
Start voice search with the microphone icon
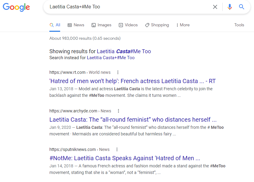pos(230,7)
